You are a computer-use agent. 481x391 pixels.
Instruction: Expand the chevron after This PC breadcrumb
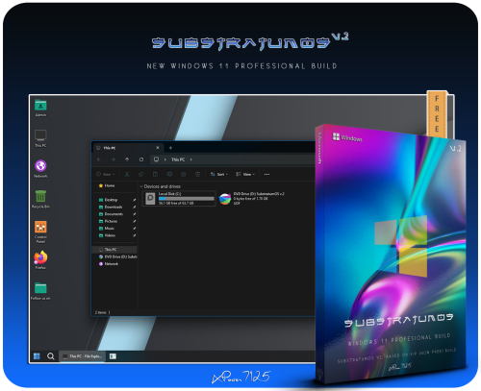[x=190, y=159]
